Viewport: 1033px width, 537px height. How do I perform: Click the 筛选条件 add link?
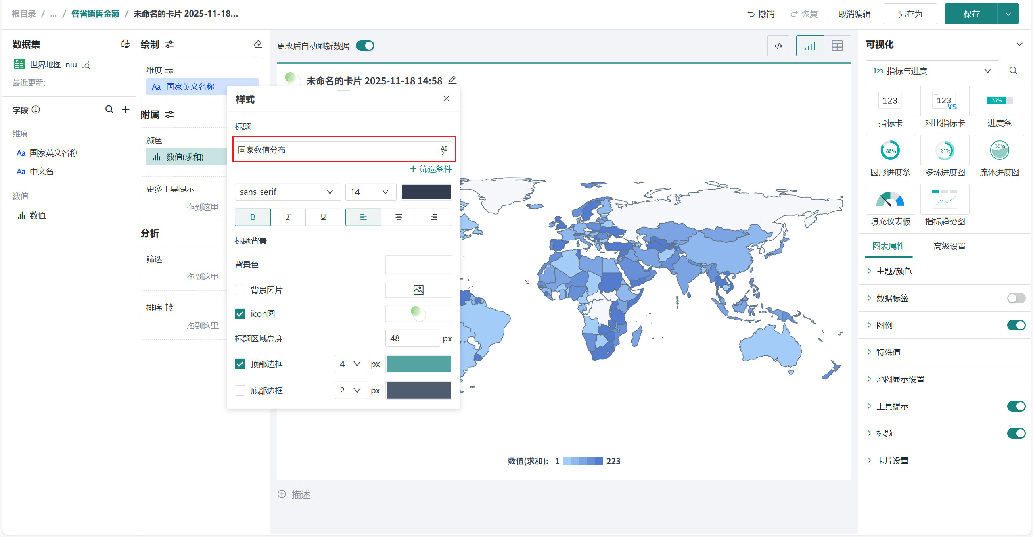click(431, 169)
